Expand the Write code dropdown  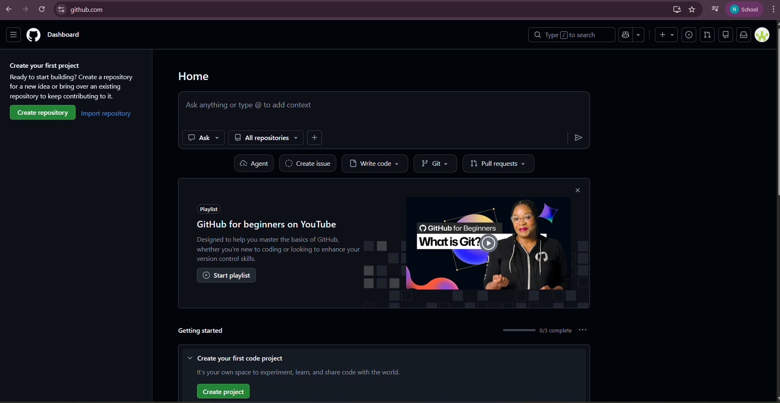tap(375, 163)
